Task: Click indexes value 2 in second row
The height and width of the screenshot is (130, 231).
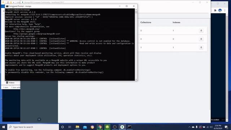Action: (x=173, y=39)
